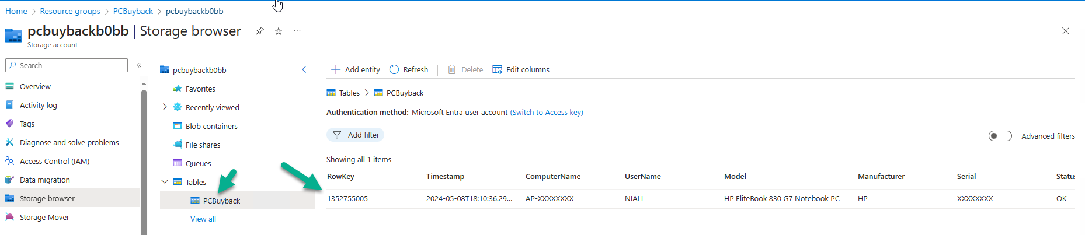This screenshot has width=1085, height=235.
Task: Open PCBuyback resource group breadcrumb
Action: pos(133,11)
